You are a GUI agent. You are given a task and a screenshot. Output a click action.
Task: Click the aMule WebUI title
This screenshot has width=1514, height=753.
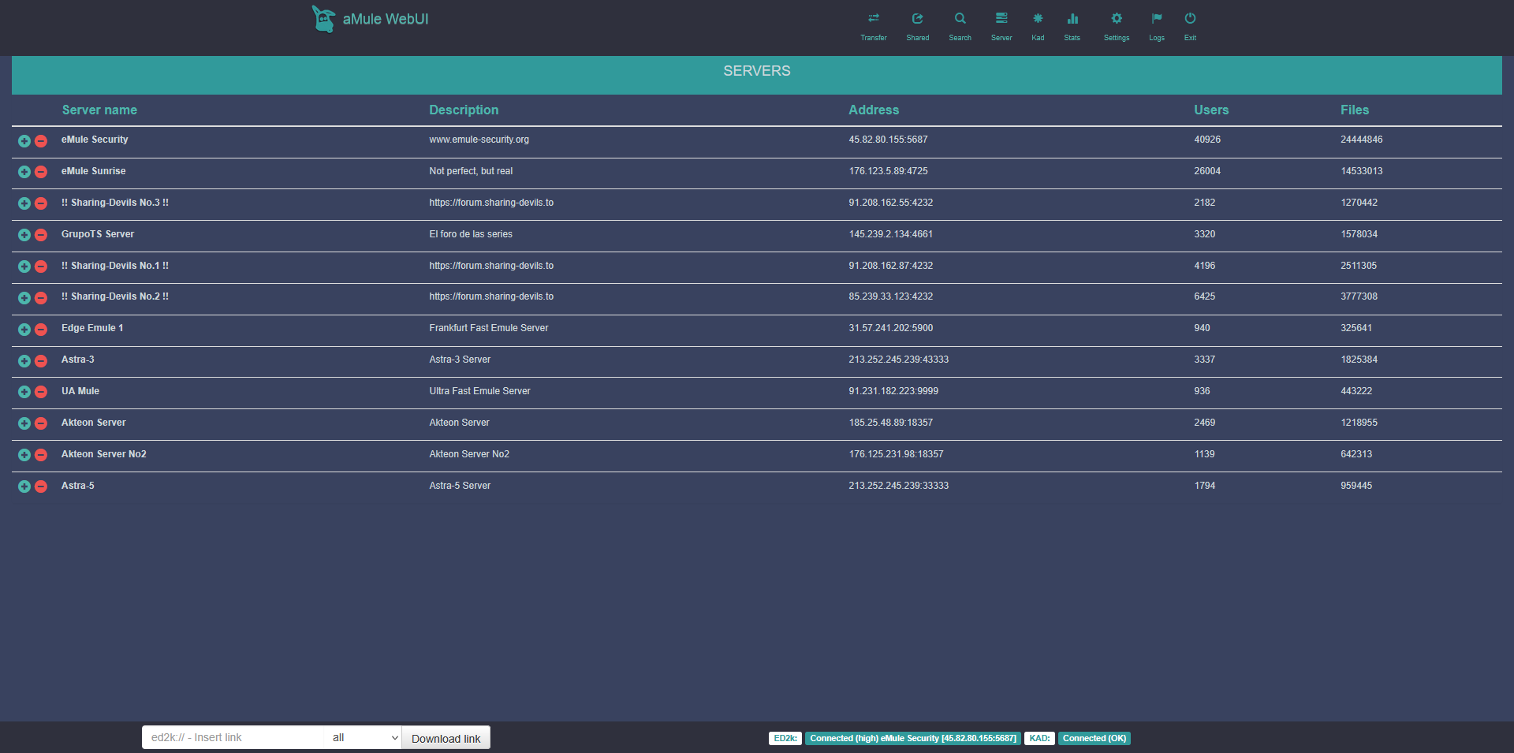(x=386, y=19)
